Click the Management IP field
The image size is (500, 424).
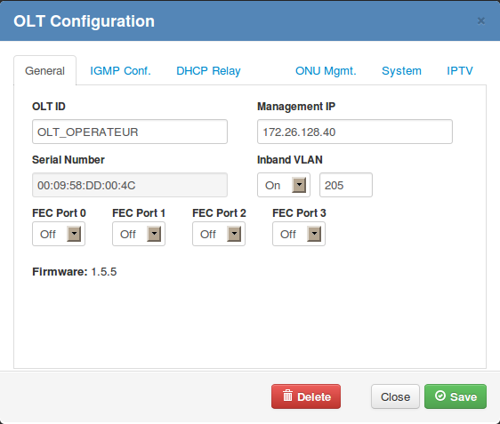(355, 132)
